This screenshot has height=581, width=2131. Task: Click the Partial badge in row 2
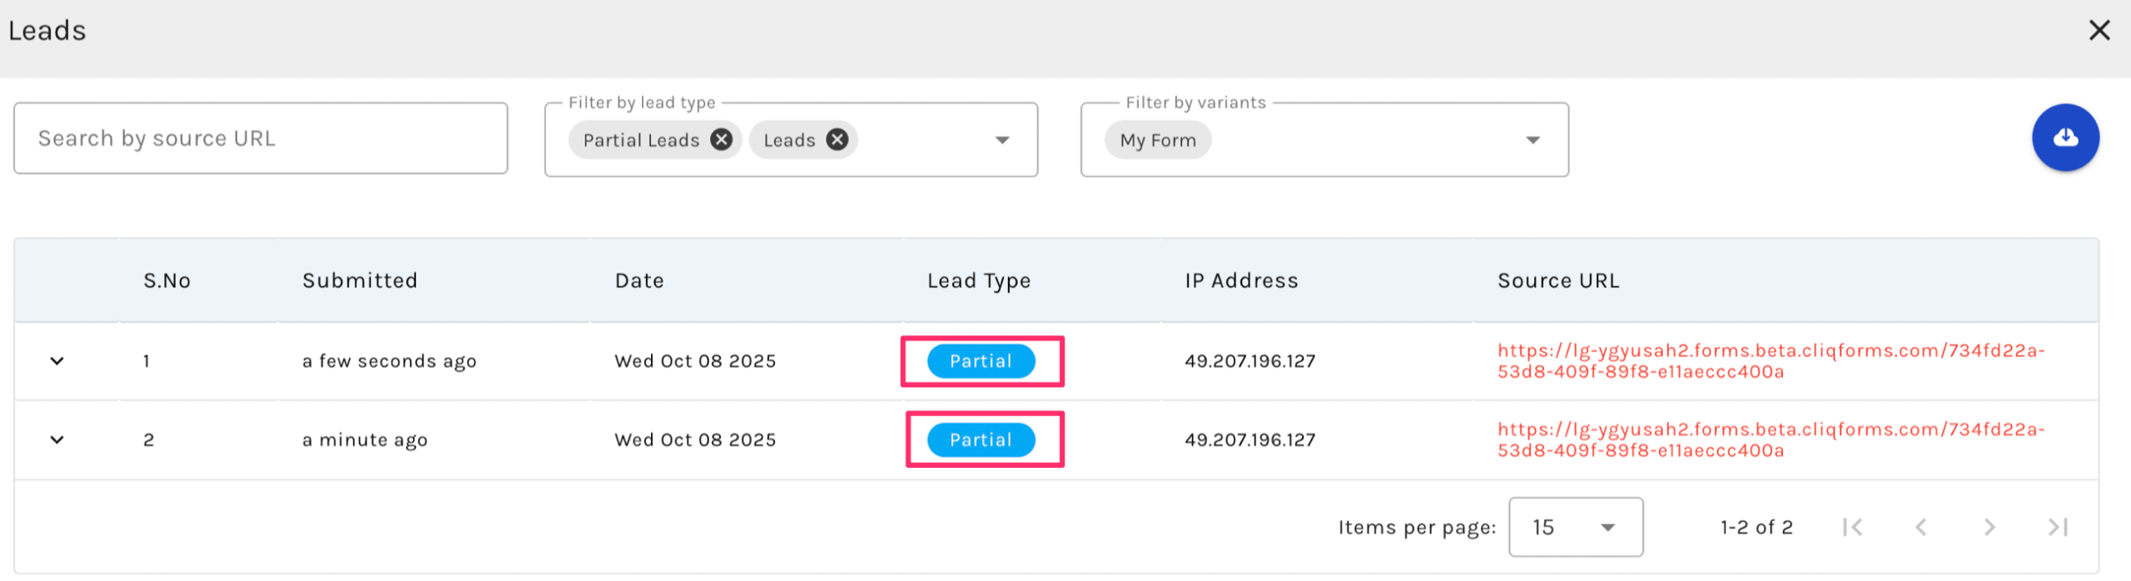click(x=981, y=439)
